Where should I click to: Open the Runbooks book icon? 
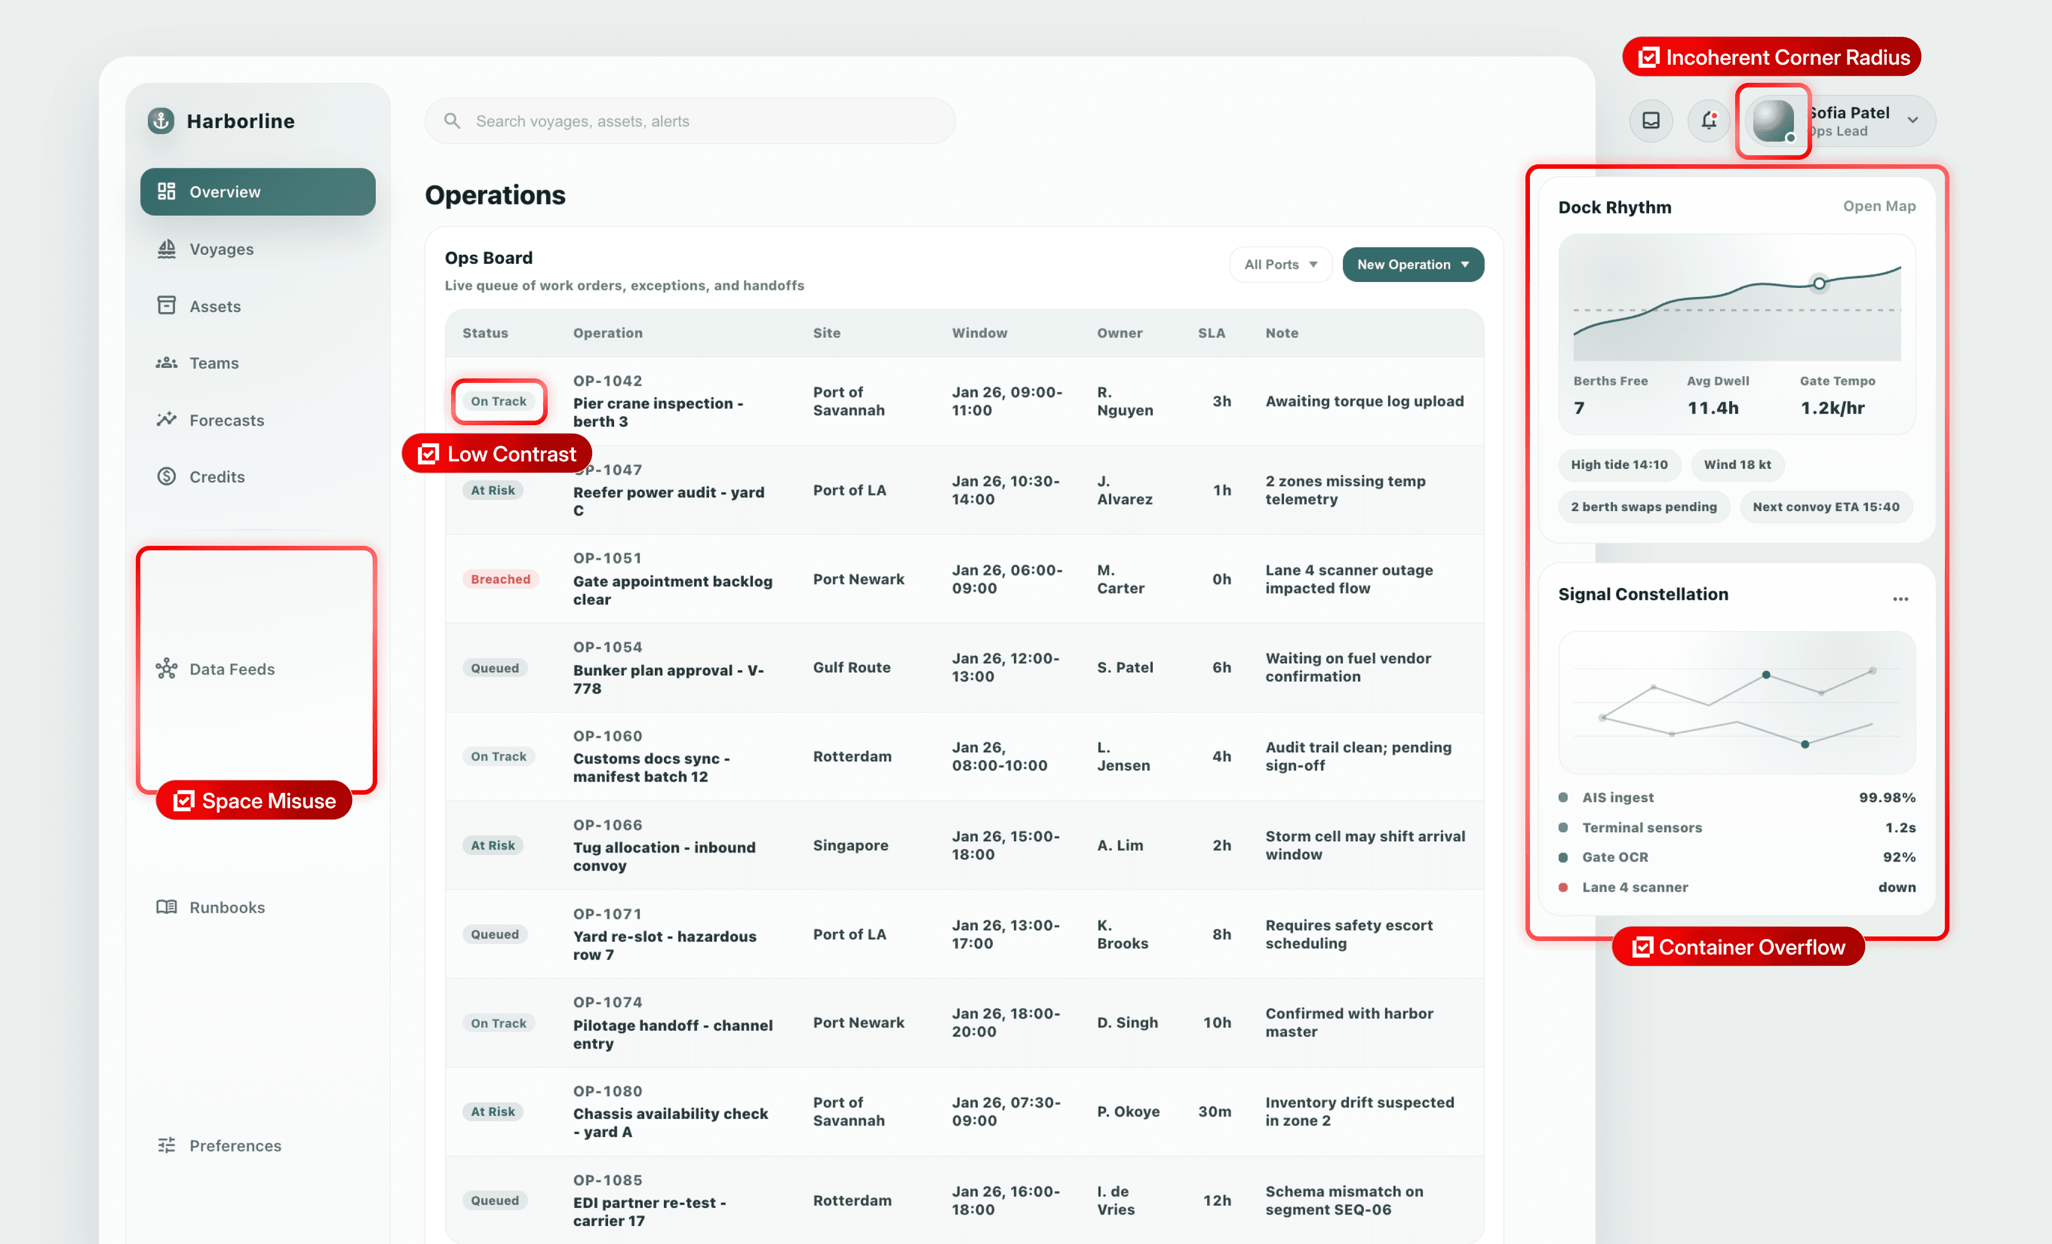tap(167, 907)
